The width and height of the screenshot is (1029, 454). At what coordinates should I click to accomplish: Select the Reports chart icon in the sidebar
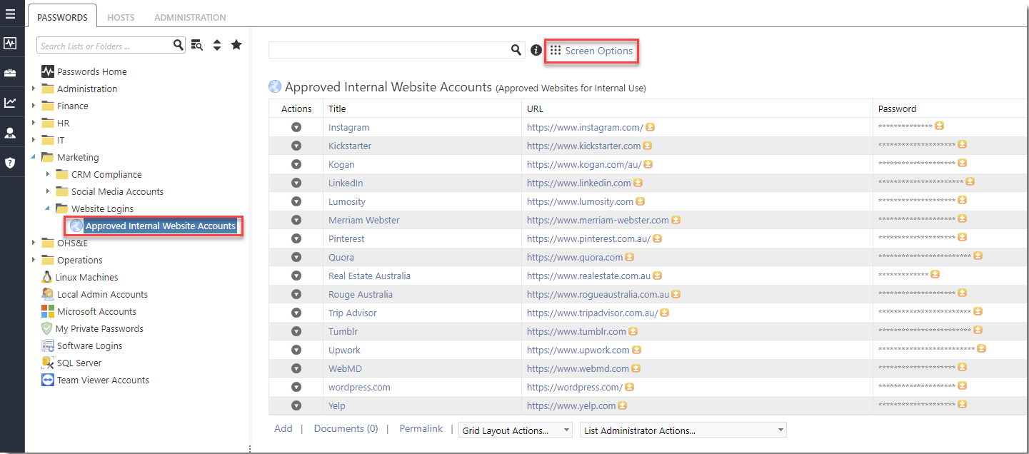point(11,102)
